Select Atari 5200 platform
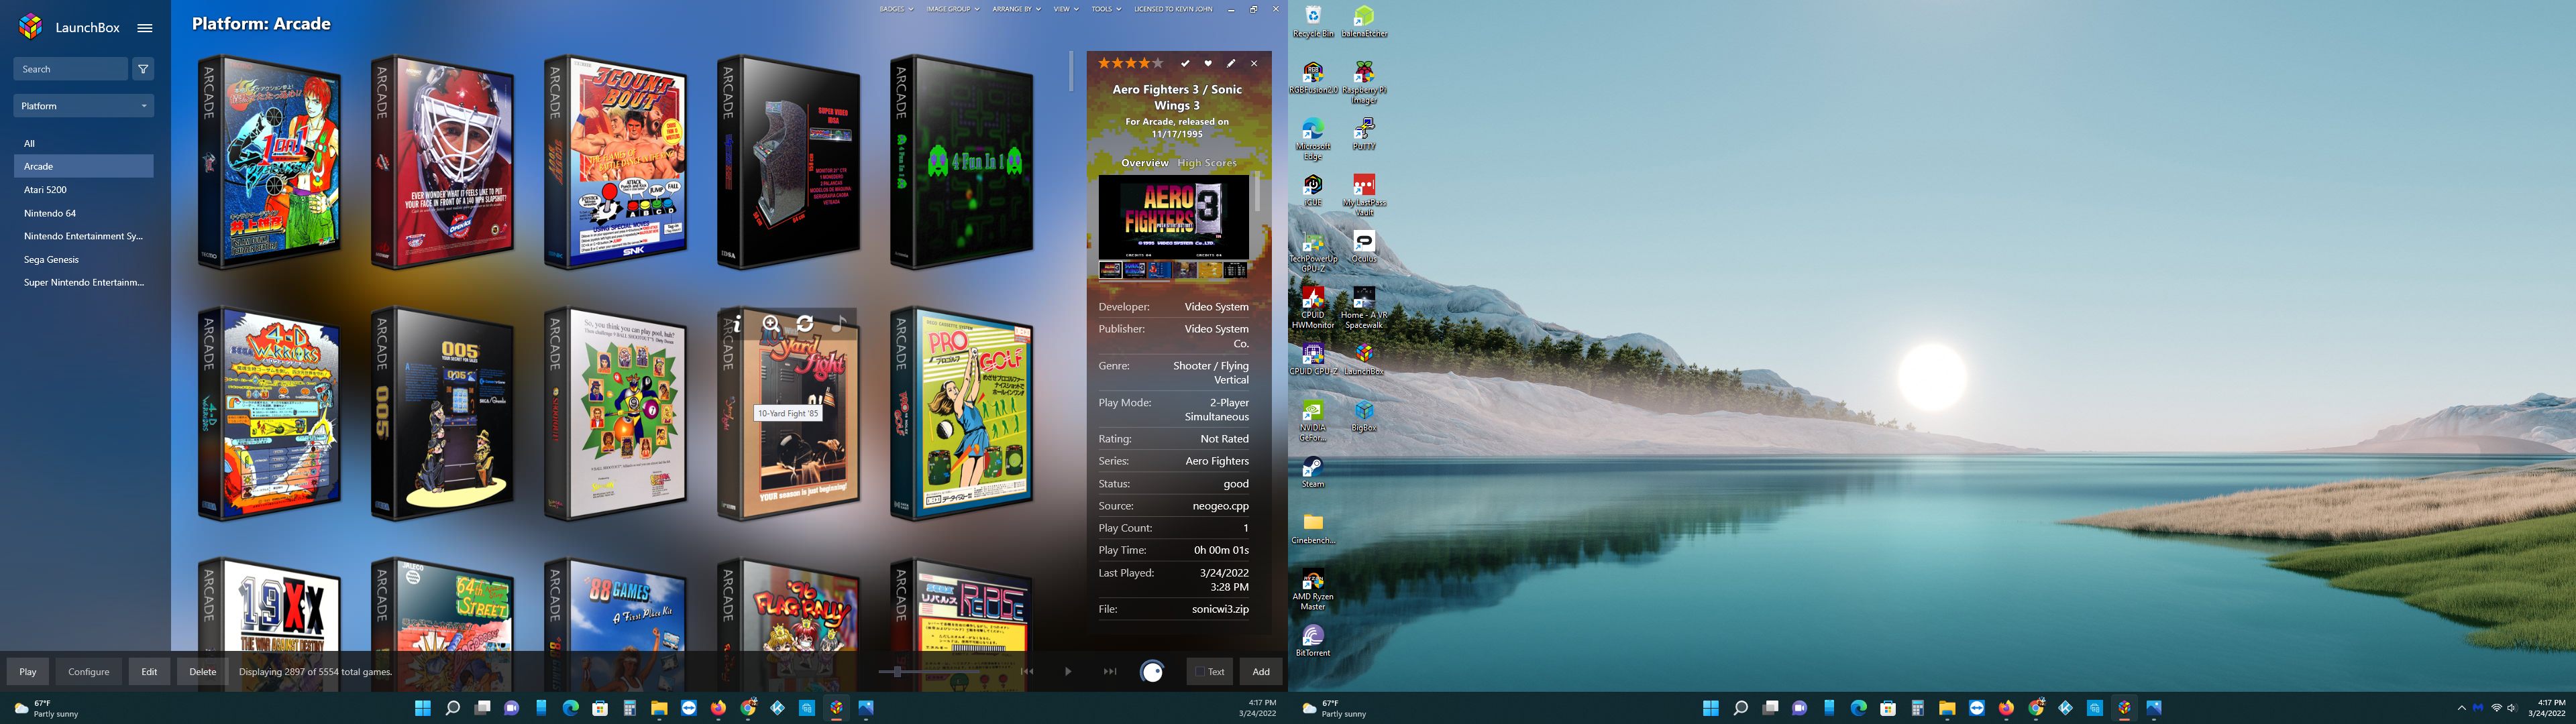Viewport: 2576px width, 724px height. (x=84, y=190)
